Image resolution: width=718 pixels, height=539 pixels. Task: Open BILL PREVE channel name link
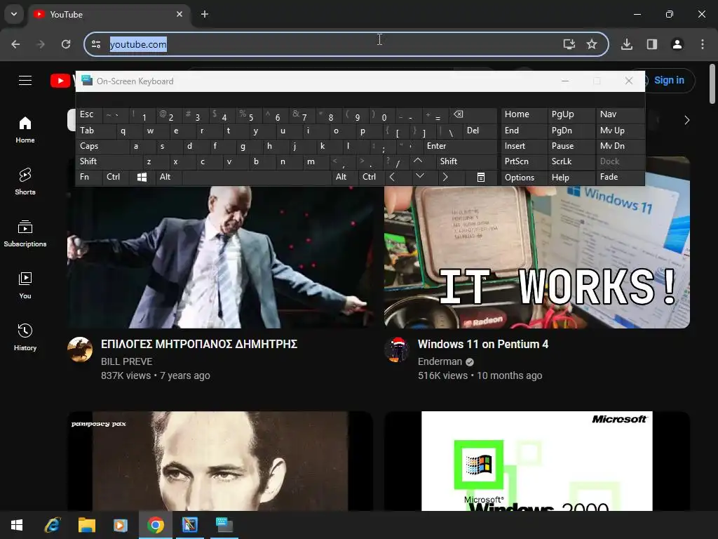(x=127, y=361)
